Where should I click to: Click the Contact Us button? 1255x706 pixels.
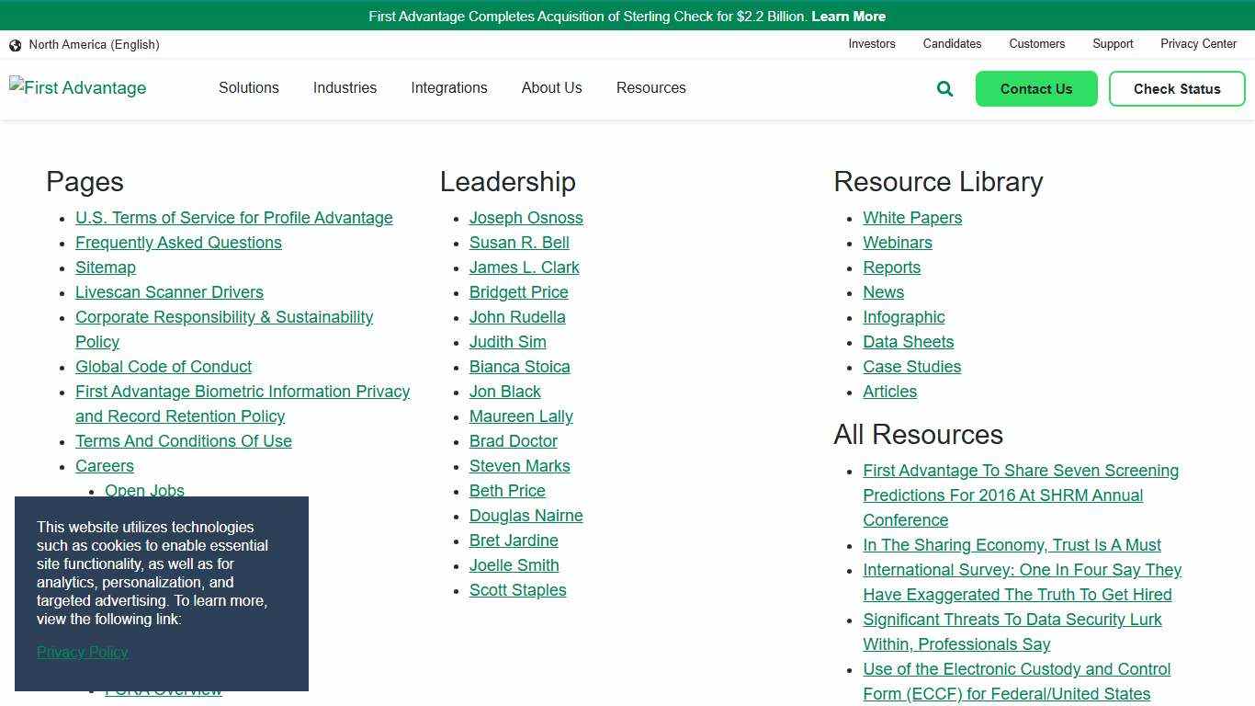1036,88
